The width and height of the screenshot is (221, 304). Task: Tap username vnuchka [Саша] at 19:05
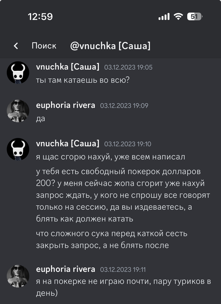68,67
